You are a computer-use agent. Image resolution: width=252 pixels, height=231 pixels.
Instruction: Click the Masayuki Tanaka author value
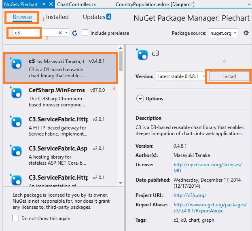pyautogui.click(x=192, y=155)
